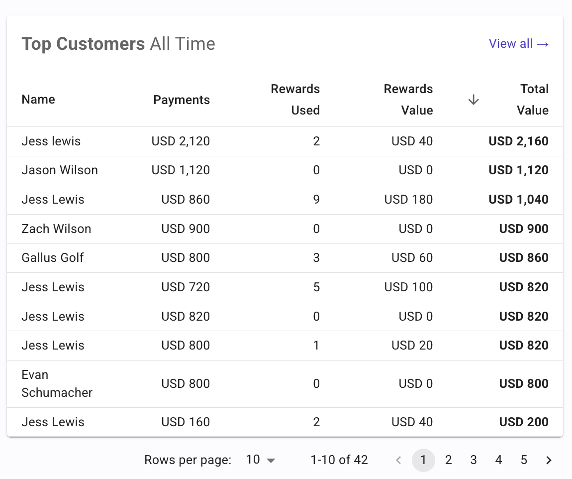Image resolution: width=572 pixels, height=479 pixels.
Task: Click the current page 1 button
Action: 423,460
